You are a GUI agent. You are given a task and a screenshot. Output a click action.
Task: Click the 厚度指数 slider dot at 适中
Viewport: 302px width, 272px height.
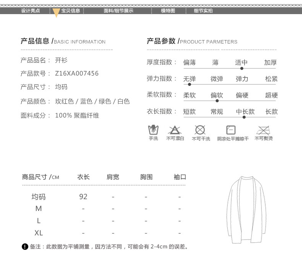coord(242,68)
